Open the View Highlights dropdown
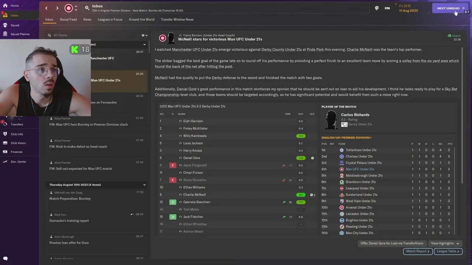The height and width of the screenshot is (265, 472). click(x=445, y=243)
